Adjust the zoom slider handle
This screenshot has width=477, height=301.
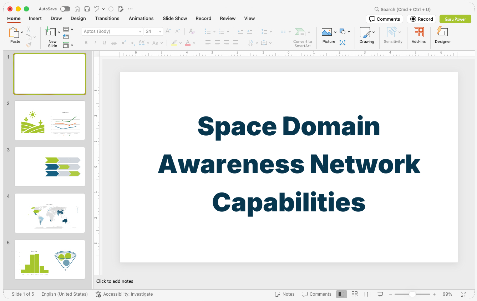(x=412, y=294)
